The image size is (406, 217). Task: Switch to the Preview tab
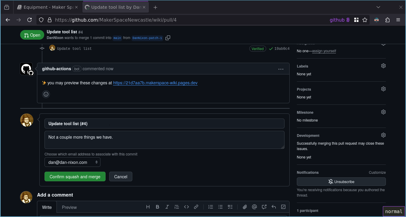[69, 207]
